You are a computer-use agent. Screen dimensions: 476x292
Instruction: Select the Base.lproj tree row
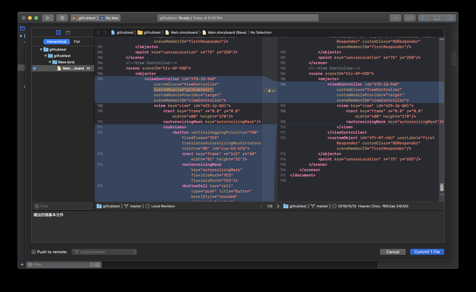click(x=63, y=62)
